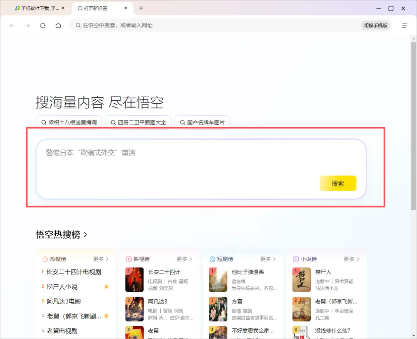Open the hamburger menu icon

pyautogui.click(x=405, y=25)
